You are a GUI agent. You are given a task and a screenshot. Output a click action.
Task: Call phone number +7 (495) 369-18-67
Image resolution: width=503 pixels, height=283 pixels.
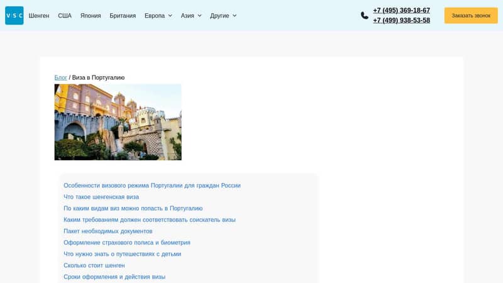(x=401, y=10)
